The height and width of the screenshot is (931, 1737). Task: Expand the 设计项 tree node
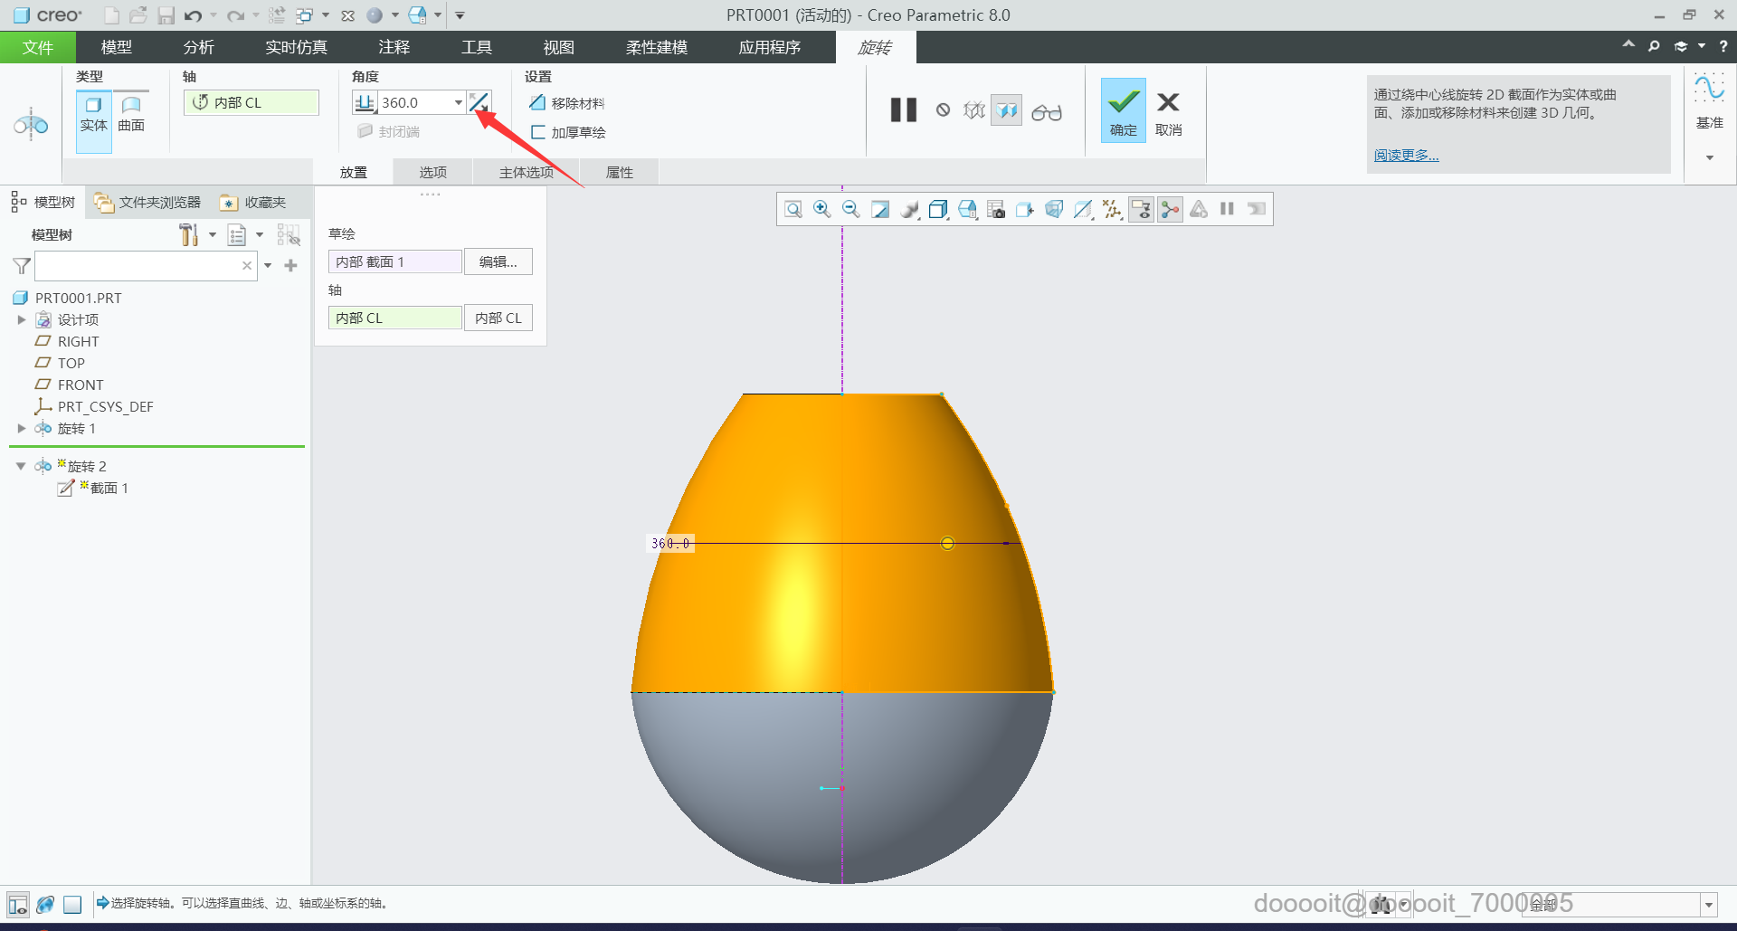[x=22, y=319]
